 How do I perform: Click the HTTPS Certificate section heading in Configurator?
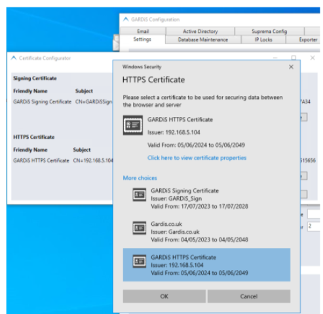click(x=34, y=137)
